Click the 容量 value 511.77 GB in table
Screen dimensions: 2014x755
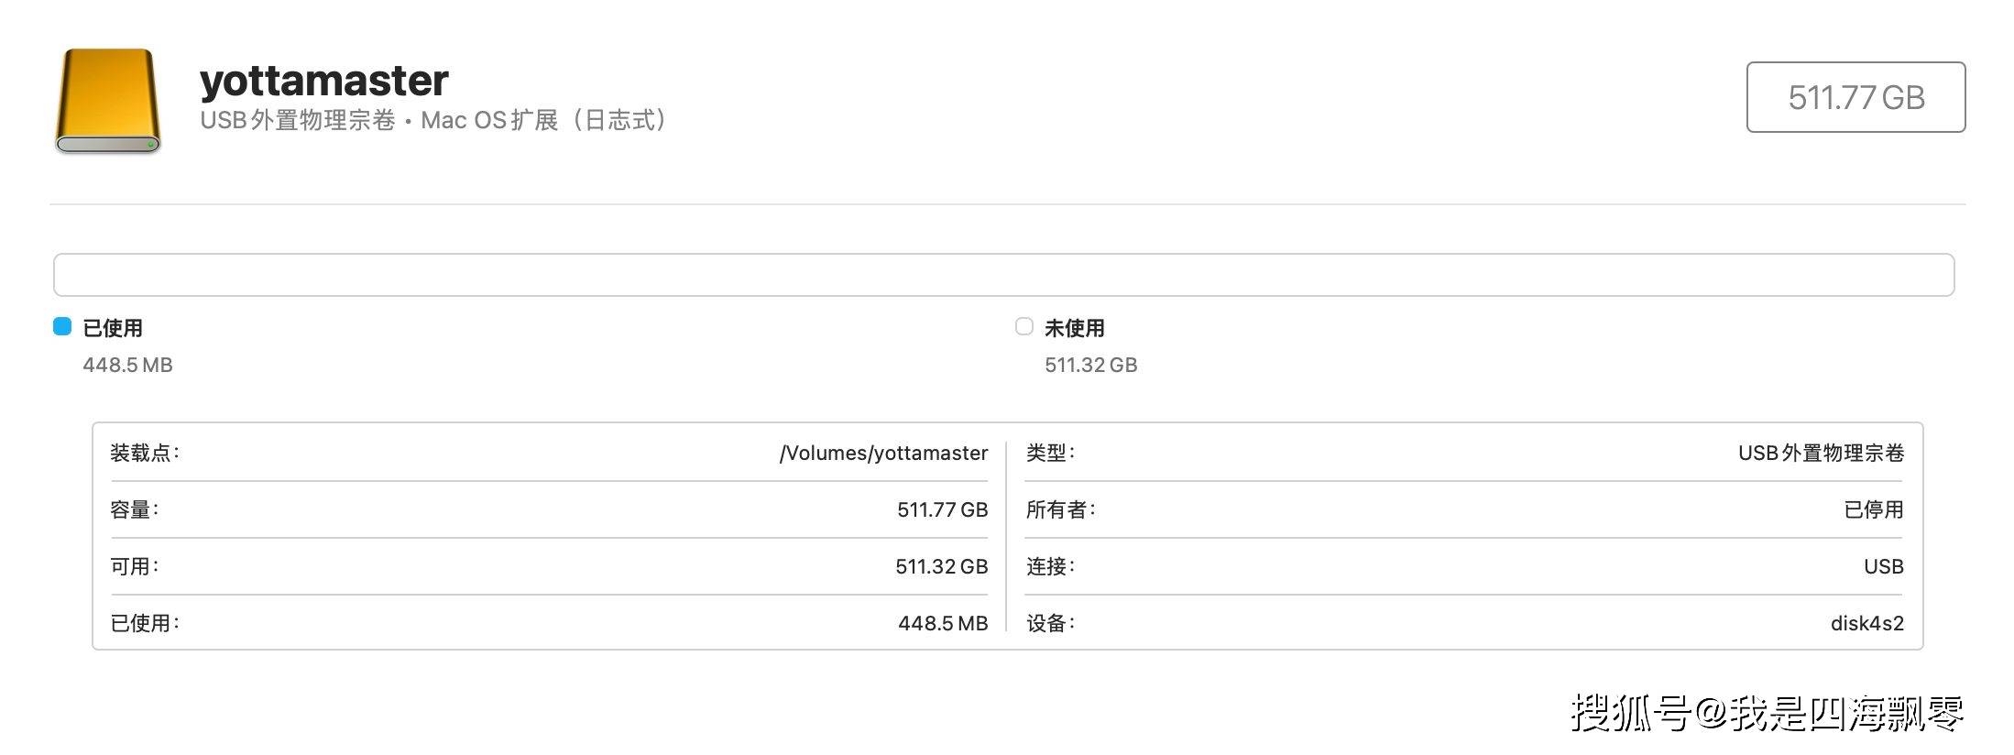click(x=942, y=509)
